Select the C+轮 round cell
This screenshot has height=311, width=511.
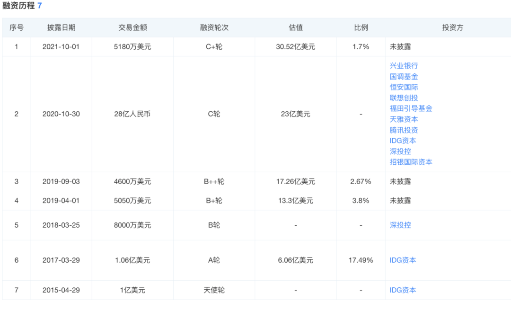(214, 46)
